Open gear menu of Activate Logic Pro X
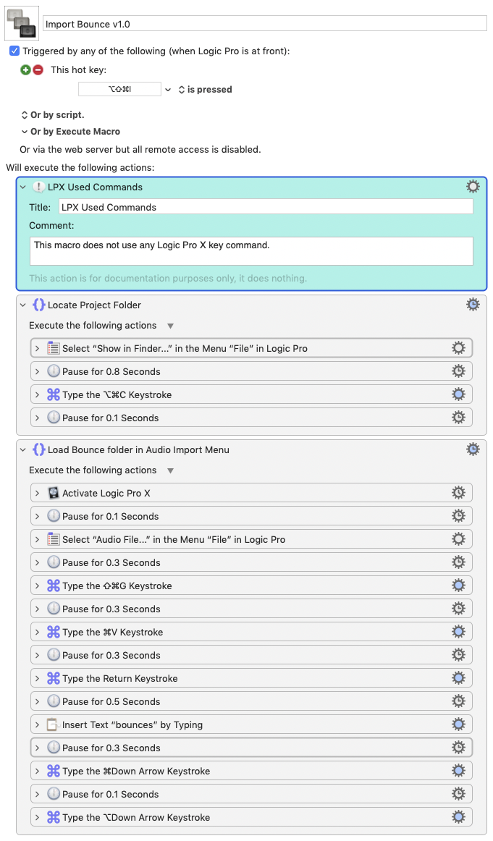 pyautogui.click(x=458, y=492)
